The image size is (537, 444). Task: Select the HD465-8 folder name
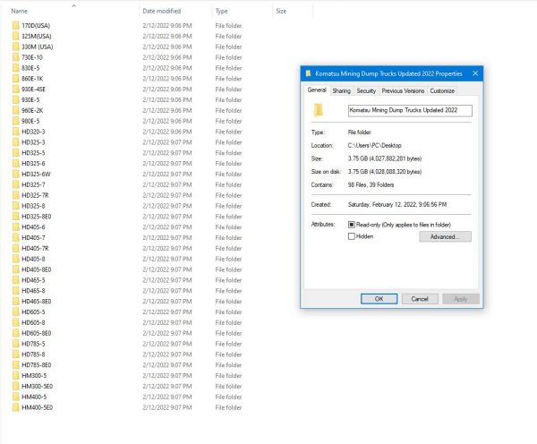(x=33, y=291)
